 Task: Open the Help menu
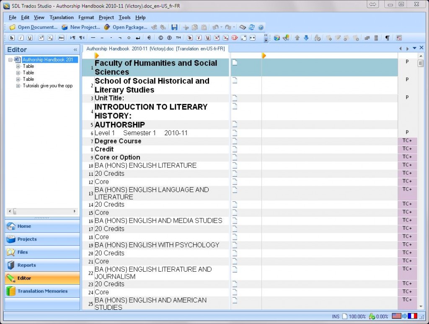(x=140, y=18)
